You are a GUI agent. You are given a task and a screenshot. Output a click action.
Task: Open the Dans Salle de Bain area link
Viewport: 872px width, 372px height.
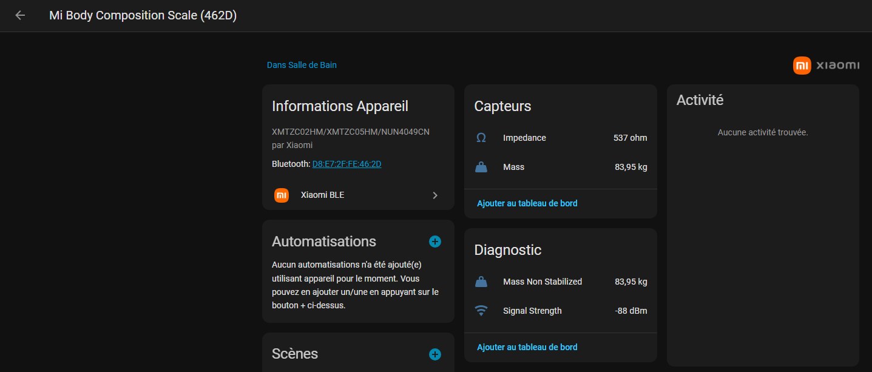click(x=302, y=65)
